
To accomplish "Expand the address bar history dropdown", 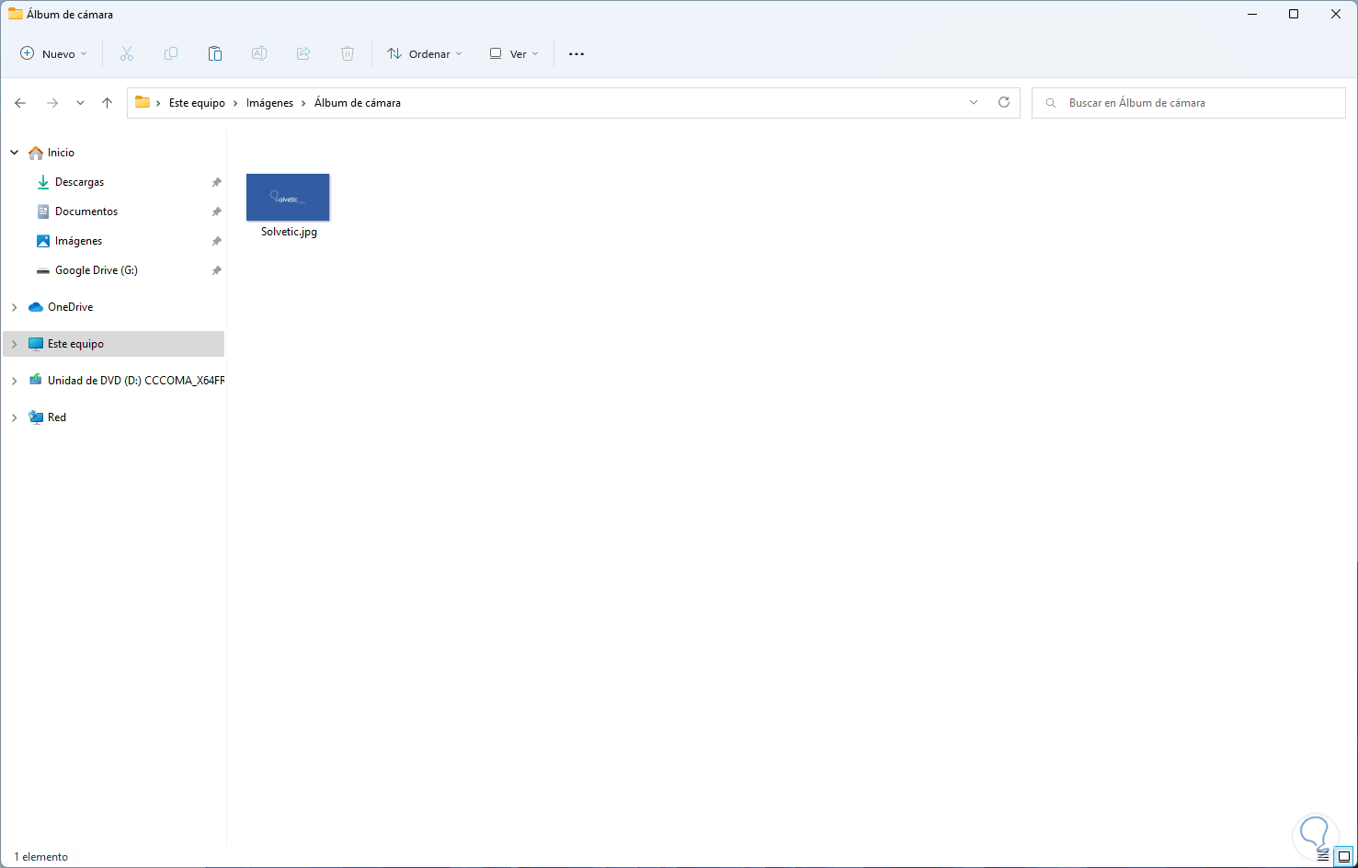I will pyautogui.click(x=974, y=102).
